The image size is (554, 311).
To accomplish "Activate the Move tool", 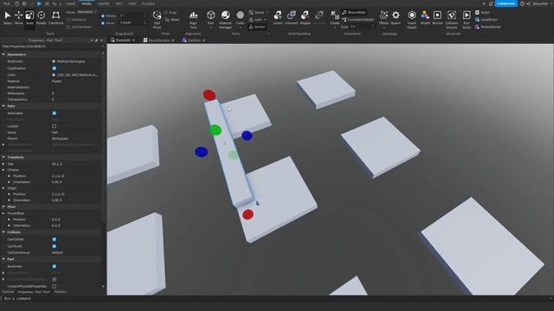I will (19, 17).
